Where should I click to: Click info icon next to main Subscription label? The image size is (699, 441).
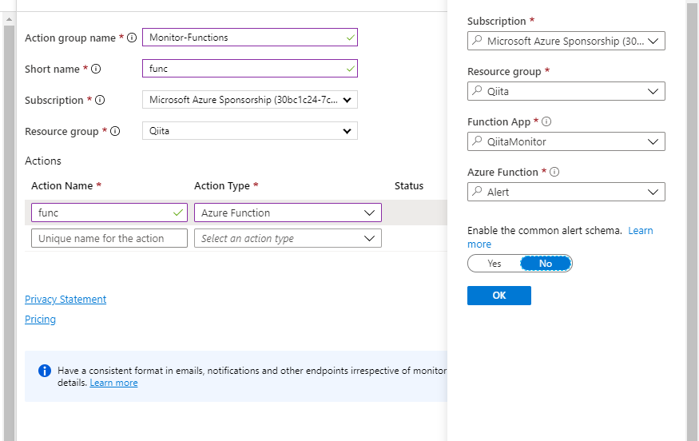coord(100,101)
